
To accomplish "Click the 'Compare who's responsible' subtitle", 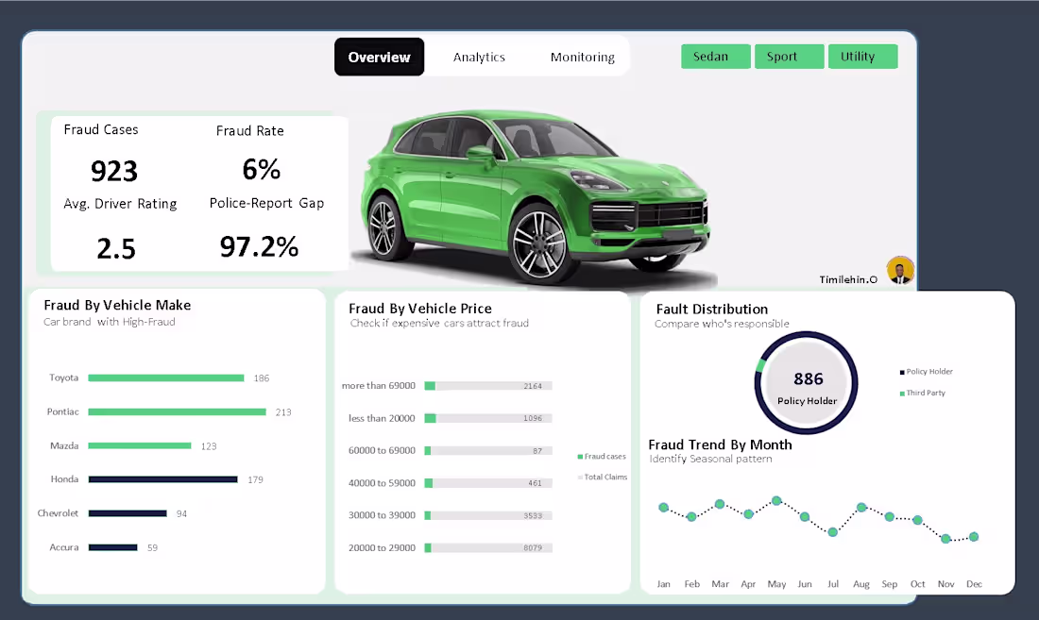I will click(x=722, y=324).
